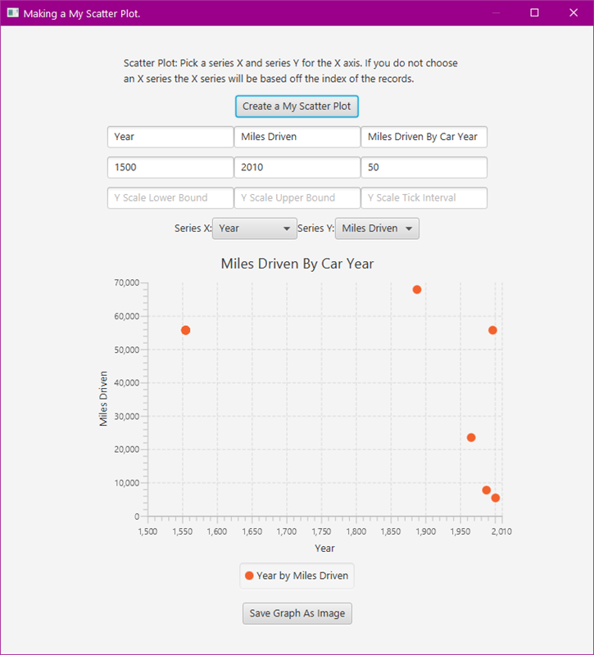The height and width of the screenshot is (655, 594).
Task: Click the Save Graph As Image button
Action: coord(297,613)
